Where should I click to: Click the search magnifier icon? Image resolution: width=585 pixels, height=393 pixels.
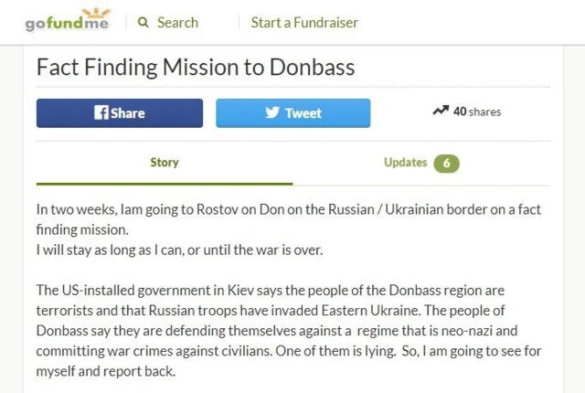(144, 23)
